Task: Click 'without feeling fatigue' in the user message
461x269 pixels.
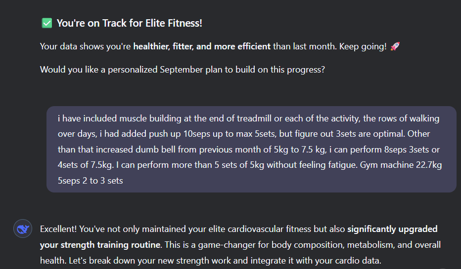Action: (306, 165)
